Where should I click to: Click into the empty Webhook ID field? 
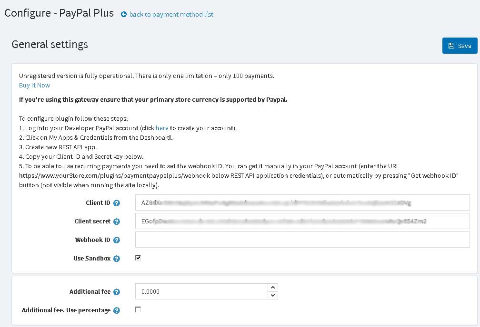pos(302,240)
